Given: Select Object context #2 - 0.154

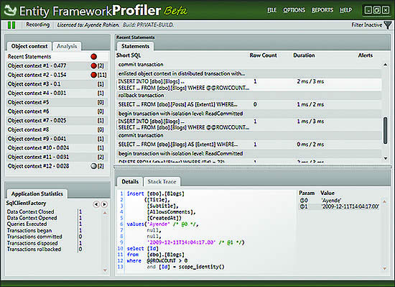Looking at the screenshot, I should (57, 75).
